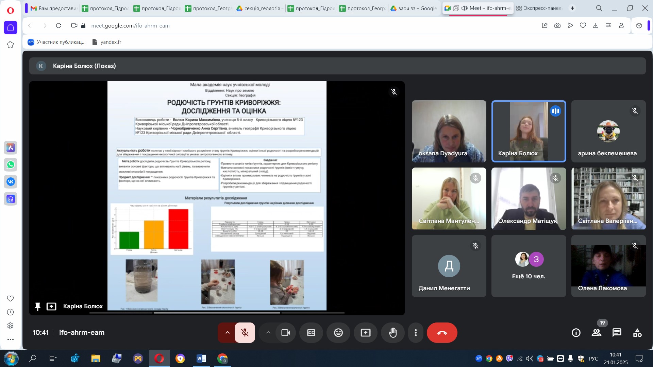Open Opera menu red O logo
Image resolution: width=653 pixels, height=367 pixels.
[x=11, y=11]
